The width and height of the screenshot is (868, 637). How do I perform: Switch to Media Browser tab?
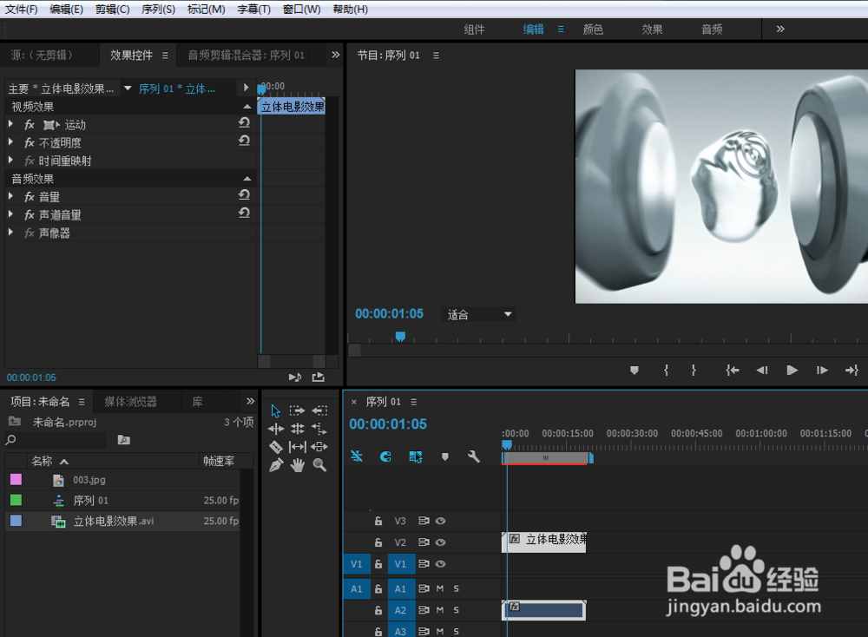[x=131, y=401]
